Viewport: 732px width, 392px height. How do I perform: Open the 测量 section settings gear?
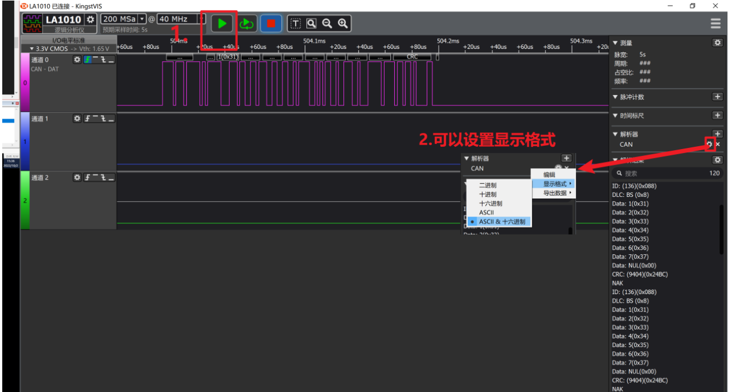click(717, 43)
